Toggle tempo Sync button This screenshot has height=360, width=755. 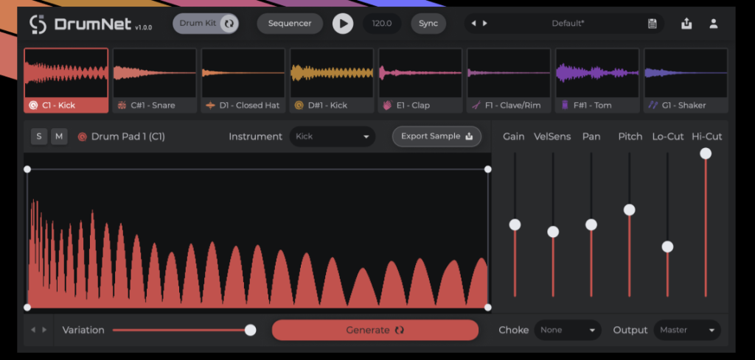428,24
